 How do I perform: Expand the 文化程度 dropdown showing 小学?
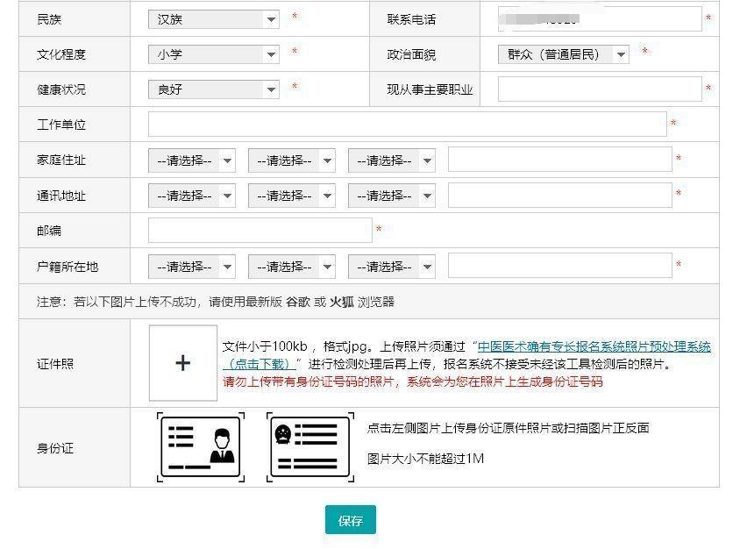(213, 54)
